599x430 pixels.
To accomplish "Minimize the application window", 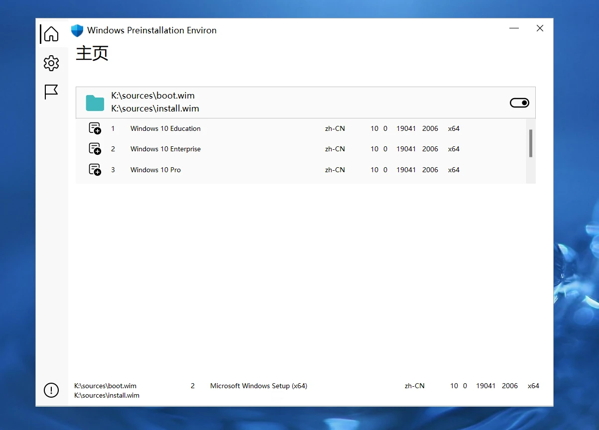I will tap(514, 28).
